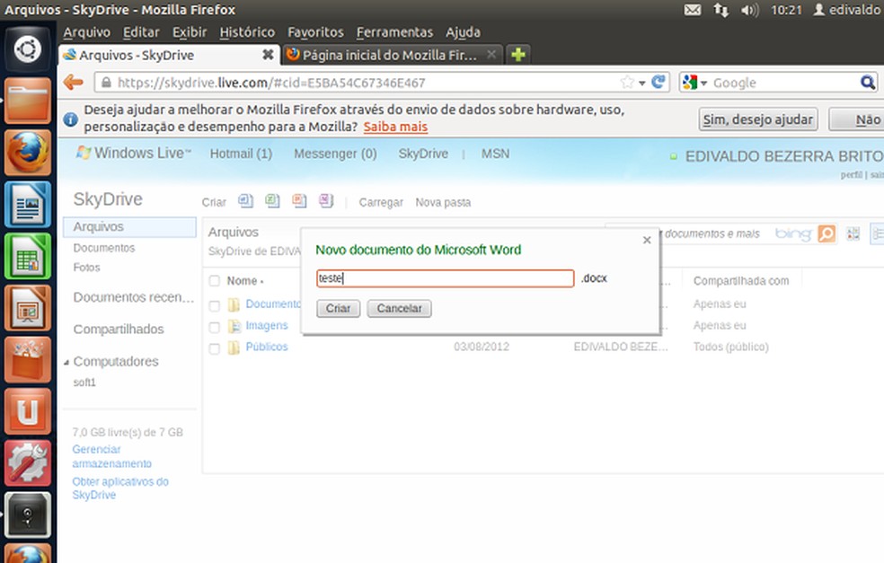The height and width of the screenshot is (563, 884).
Task: Create a new PowerPoint presentation
Action: (299, 201)
